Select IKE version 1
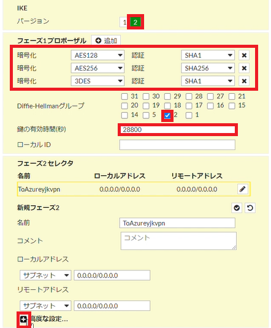The width and height of the screenshot is (271, 328). click(124, 22)
